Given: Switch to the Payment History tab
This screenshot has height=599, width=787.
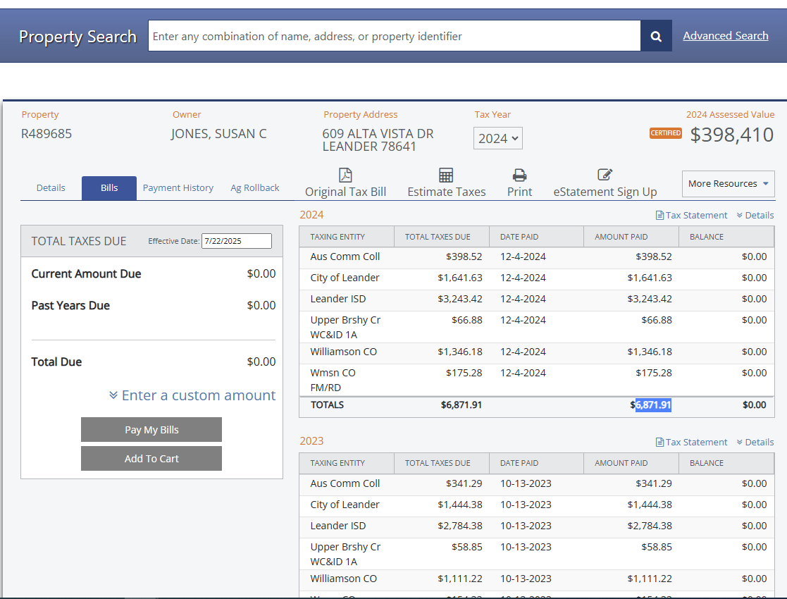Looking at the screenshot, I should 178,188.
